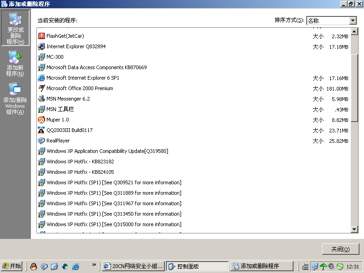Click QQ2003III penguin icon in list
Image resolution: width=364 pixels, height=273 pixels.
[x=41, y=130]
